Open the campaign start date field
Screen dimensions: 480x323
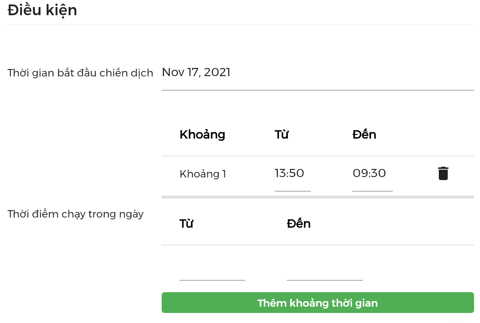pos(318,73)
